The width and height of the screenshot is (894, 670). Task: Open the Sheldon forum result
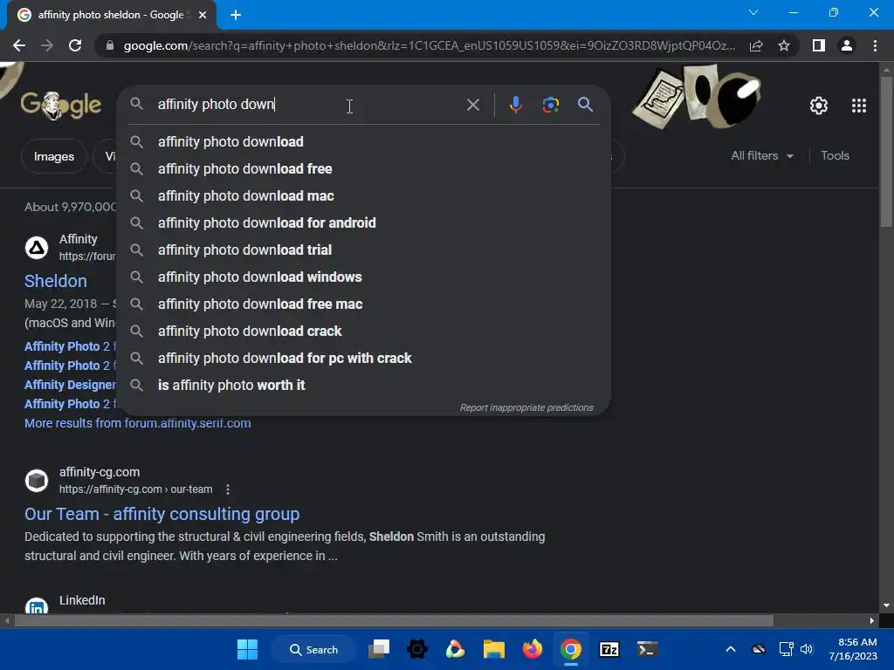coord(56,281)
